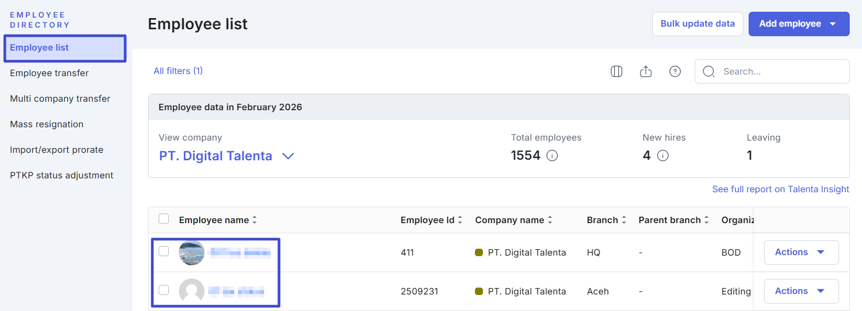Sort by Employee name column arrows
The height and width of the screenshot is (311, 862).
(x=255, y=220)
